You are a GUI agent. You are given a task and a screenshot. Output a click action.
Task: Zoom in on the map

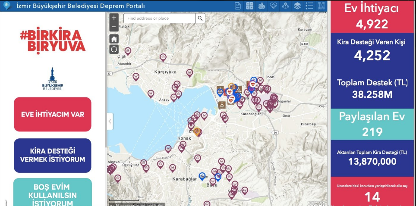114,18
